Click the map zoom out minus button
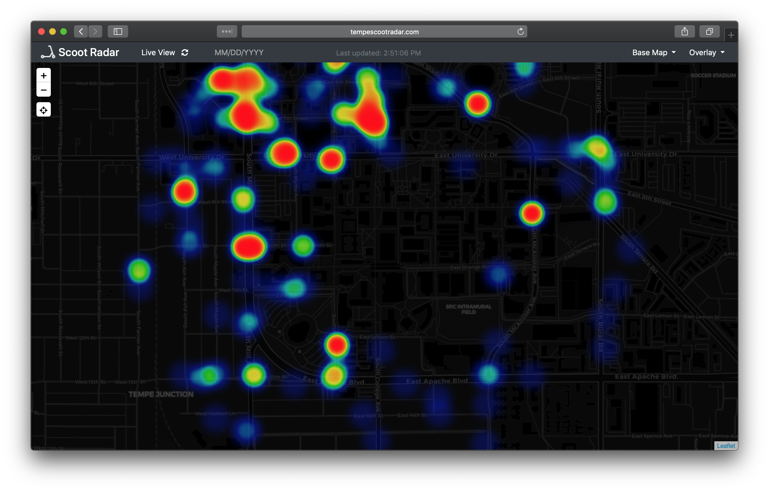This screenshot has height=491, width=769. (43, 90)
